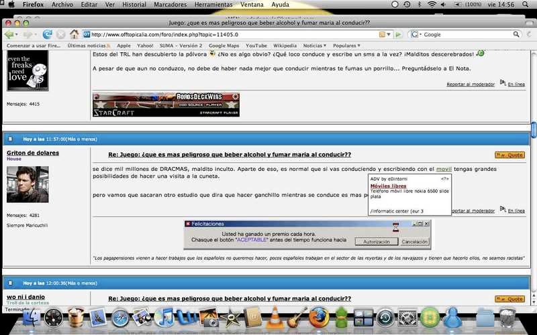Open the Historial menu

(x=134, y=4)
